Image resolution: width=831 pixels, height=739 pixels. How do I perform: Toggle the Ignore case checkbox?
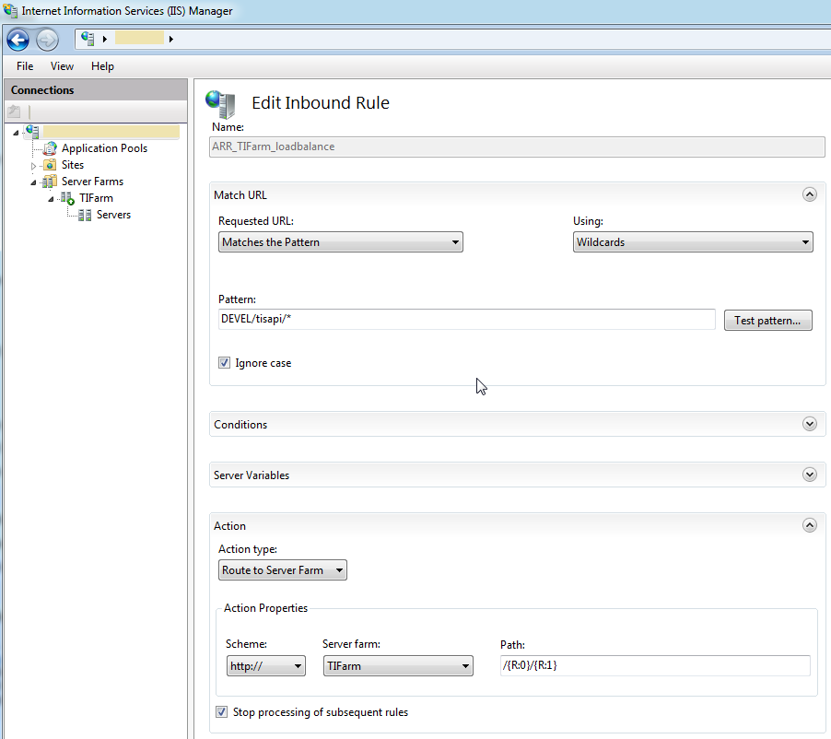(x=224, y=363)
